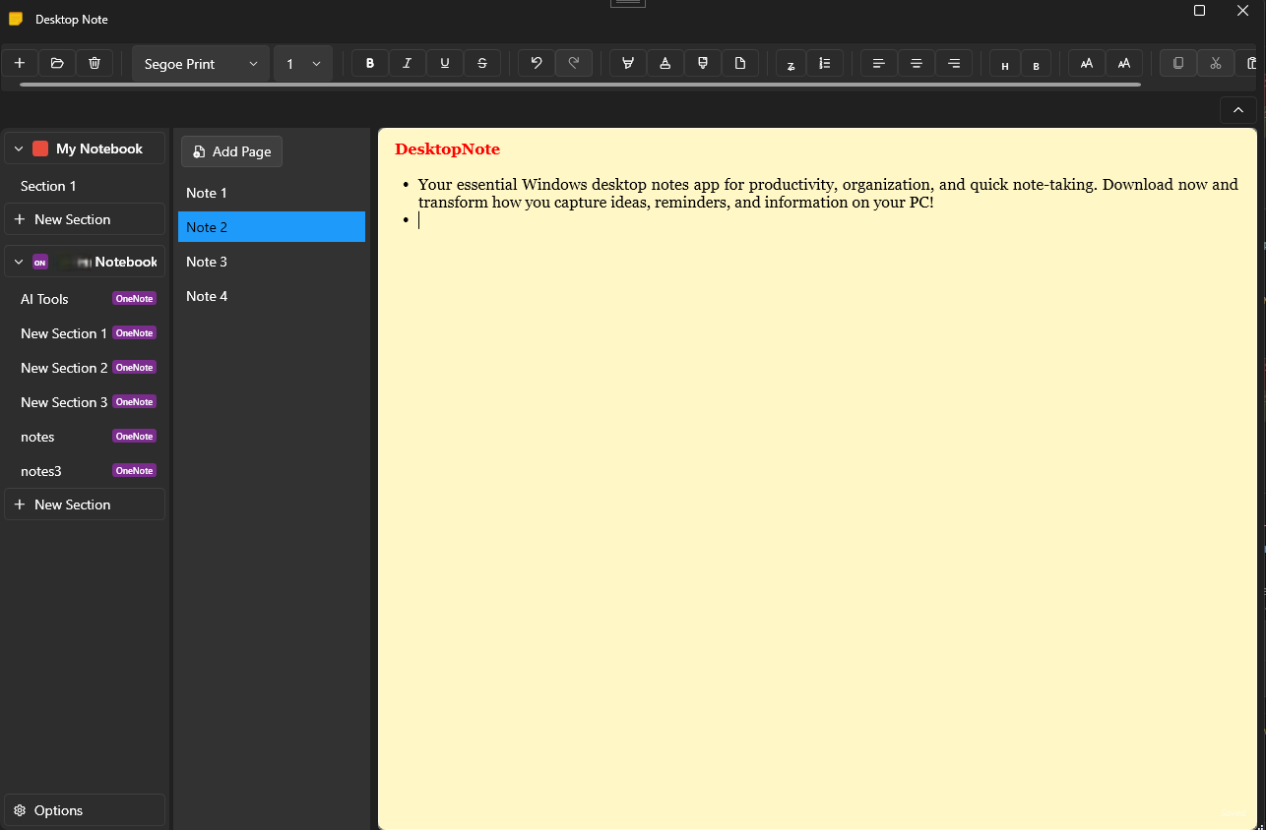Open the AI Tools section
The image size is (1266, 830).
point(85,299)
